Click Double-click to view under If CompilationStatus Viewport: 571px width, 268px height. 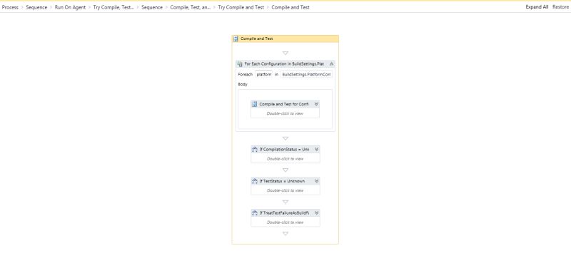[285, 159]
